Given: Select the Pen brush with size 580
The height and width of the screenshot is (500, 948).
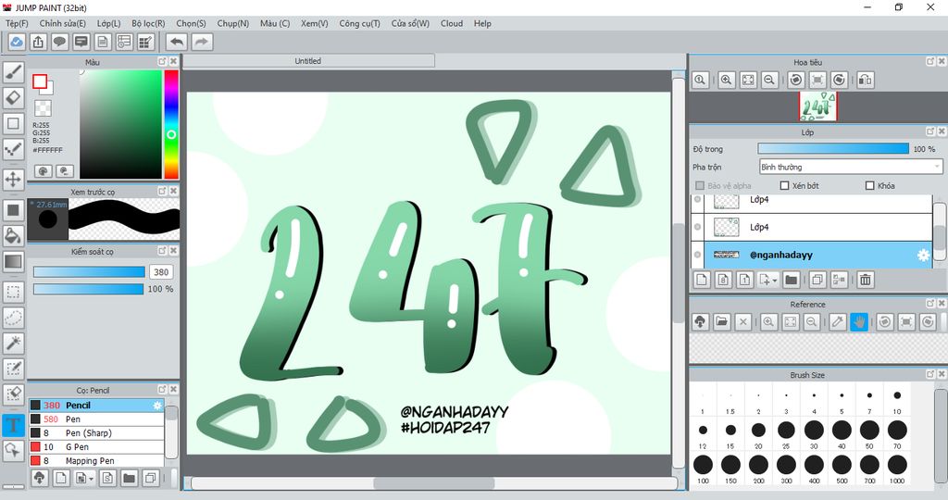Looking at the screenshot, I should (96, 419).
